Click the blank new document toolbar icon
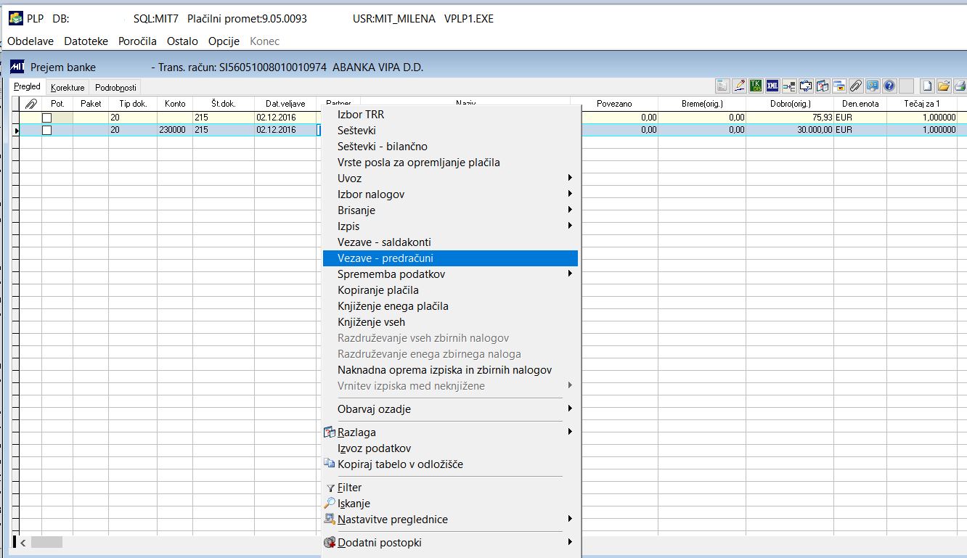This screenshot has height=558, width=967. click(927, 86)
